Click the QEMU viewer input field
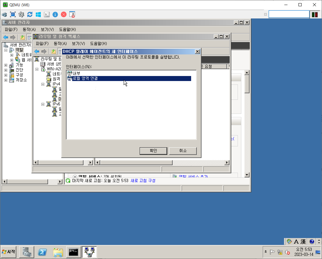This screenshot has height=259, width=322. pos(289,14)
